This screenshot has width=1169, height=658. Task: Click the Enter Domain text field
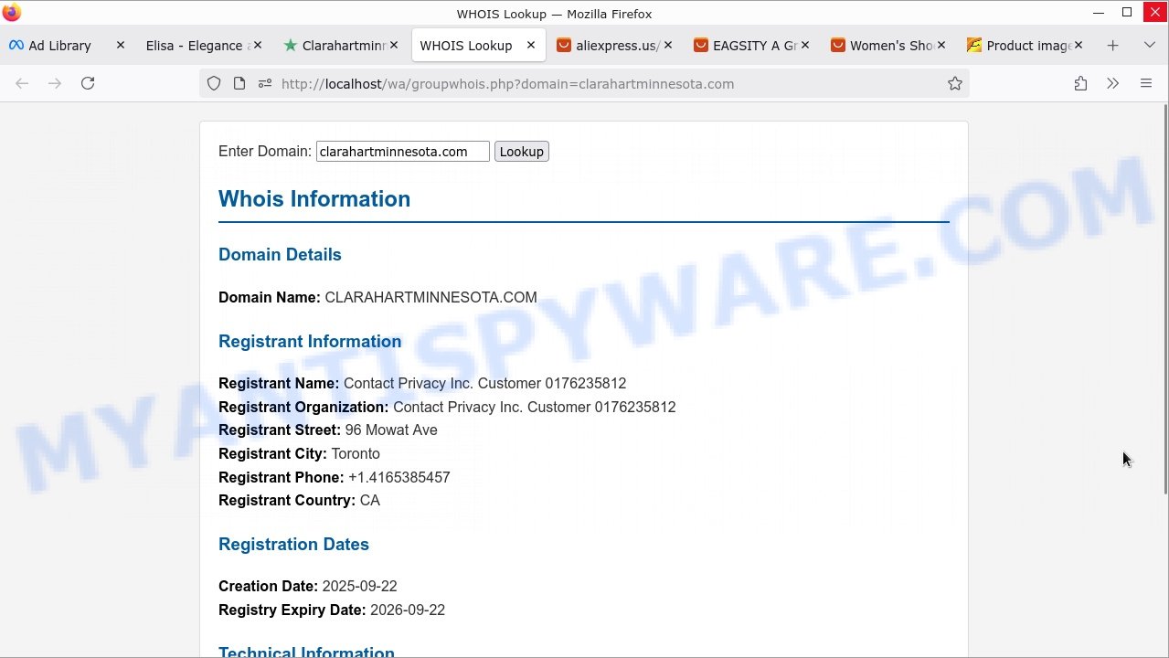[x=402, y=152]
